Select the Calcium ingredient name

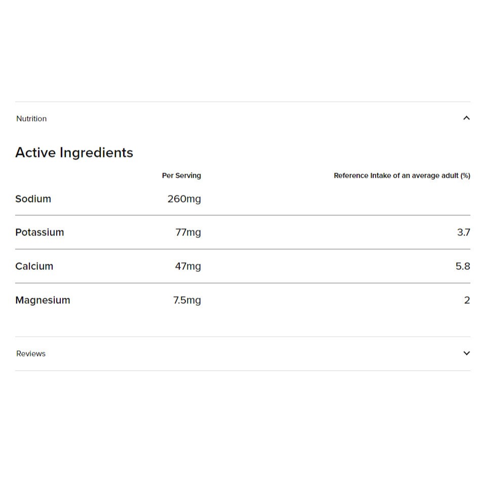[34, 266]
